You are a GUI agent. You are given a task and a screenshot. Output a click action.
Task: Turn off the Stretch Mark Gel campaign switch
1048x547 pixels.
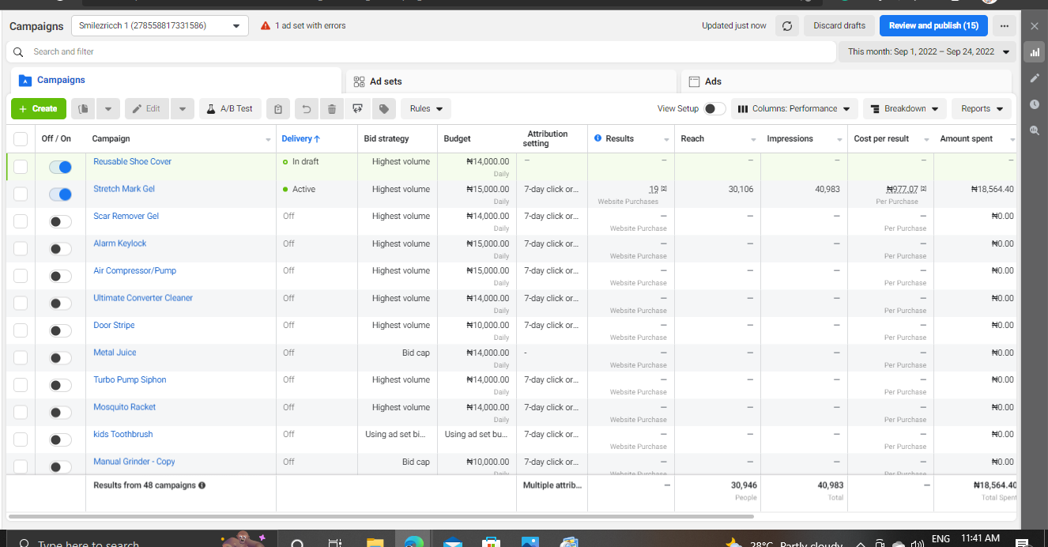pyautogui.click(x=60, y=194)
